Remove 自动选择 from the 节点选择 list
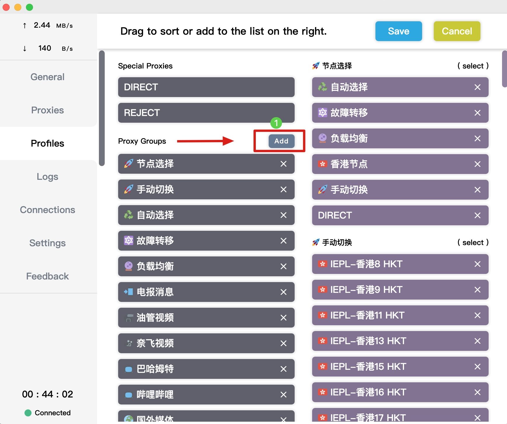 click(477, 87)
